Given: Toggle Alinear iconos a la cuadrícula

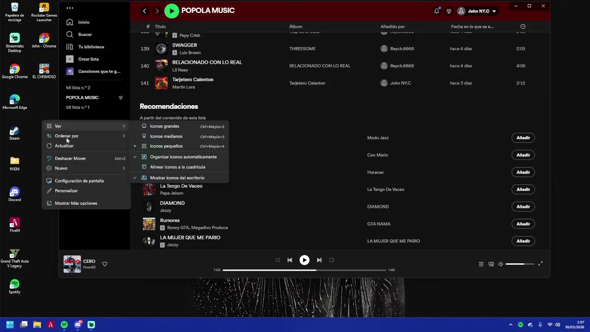Looking at the screenshot, I should [179, 167].
